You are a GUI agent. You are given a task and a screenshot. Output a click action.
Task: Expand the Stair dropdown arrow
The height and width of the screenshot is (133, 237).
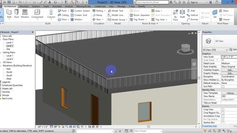pos(103,20)
